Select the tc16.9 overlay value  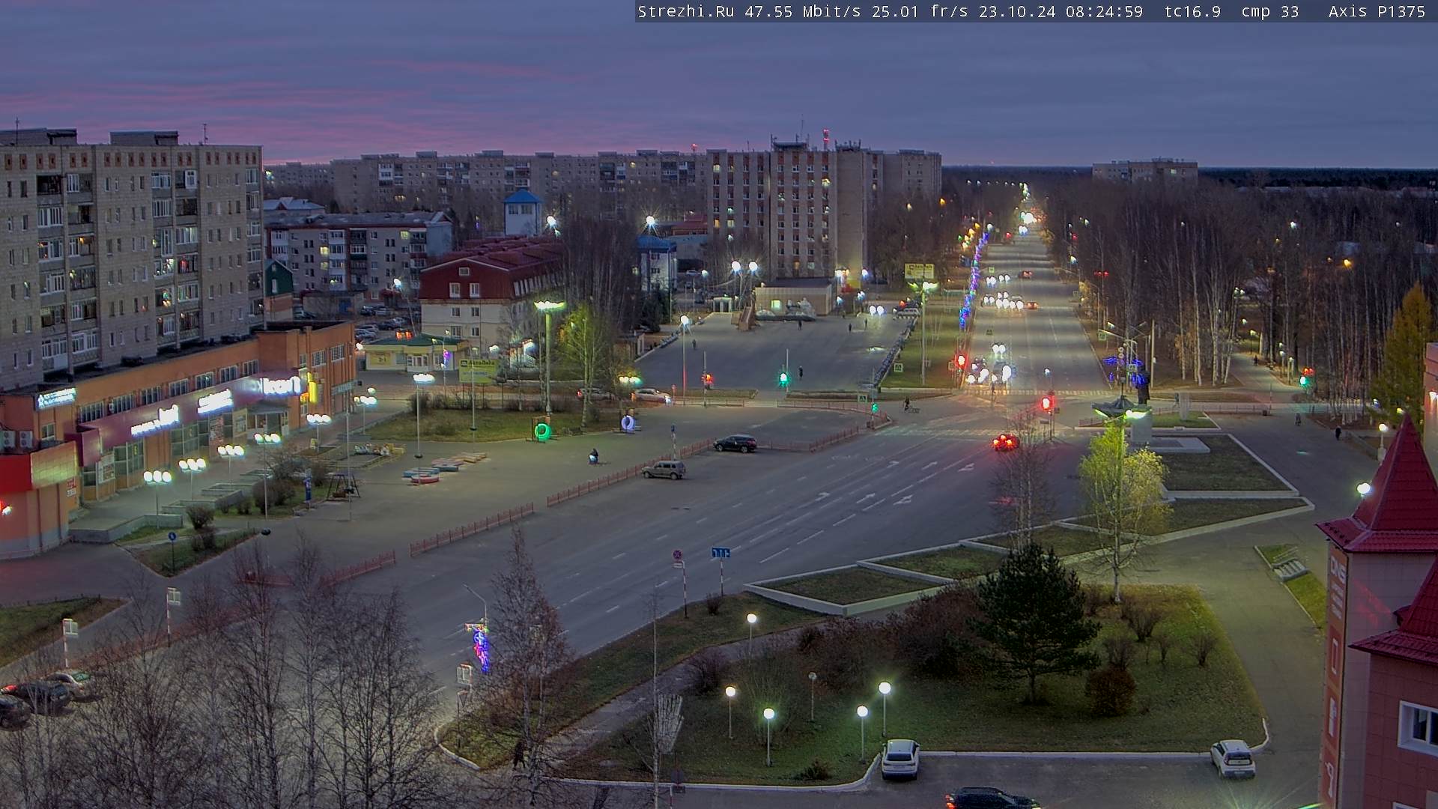point(1192,11)
